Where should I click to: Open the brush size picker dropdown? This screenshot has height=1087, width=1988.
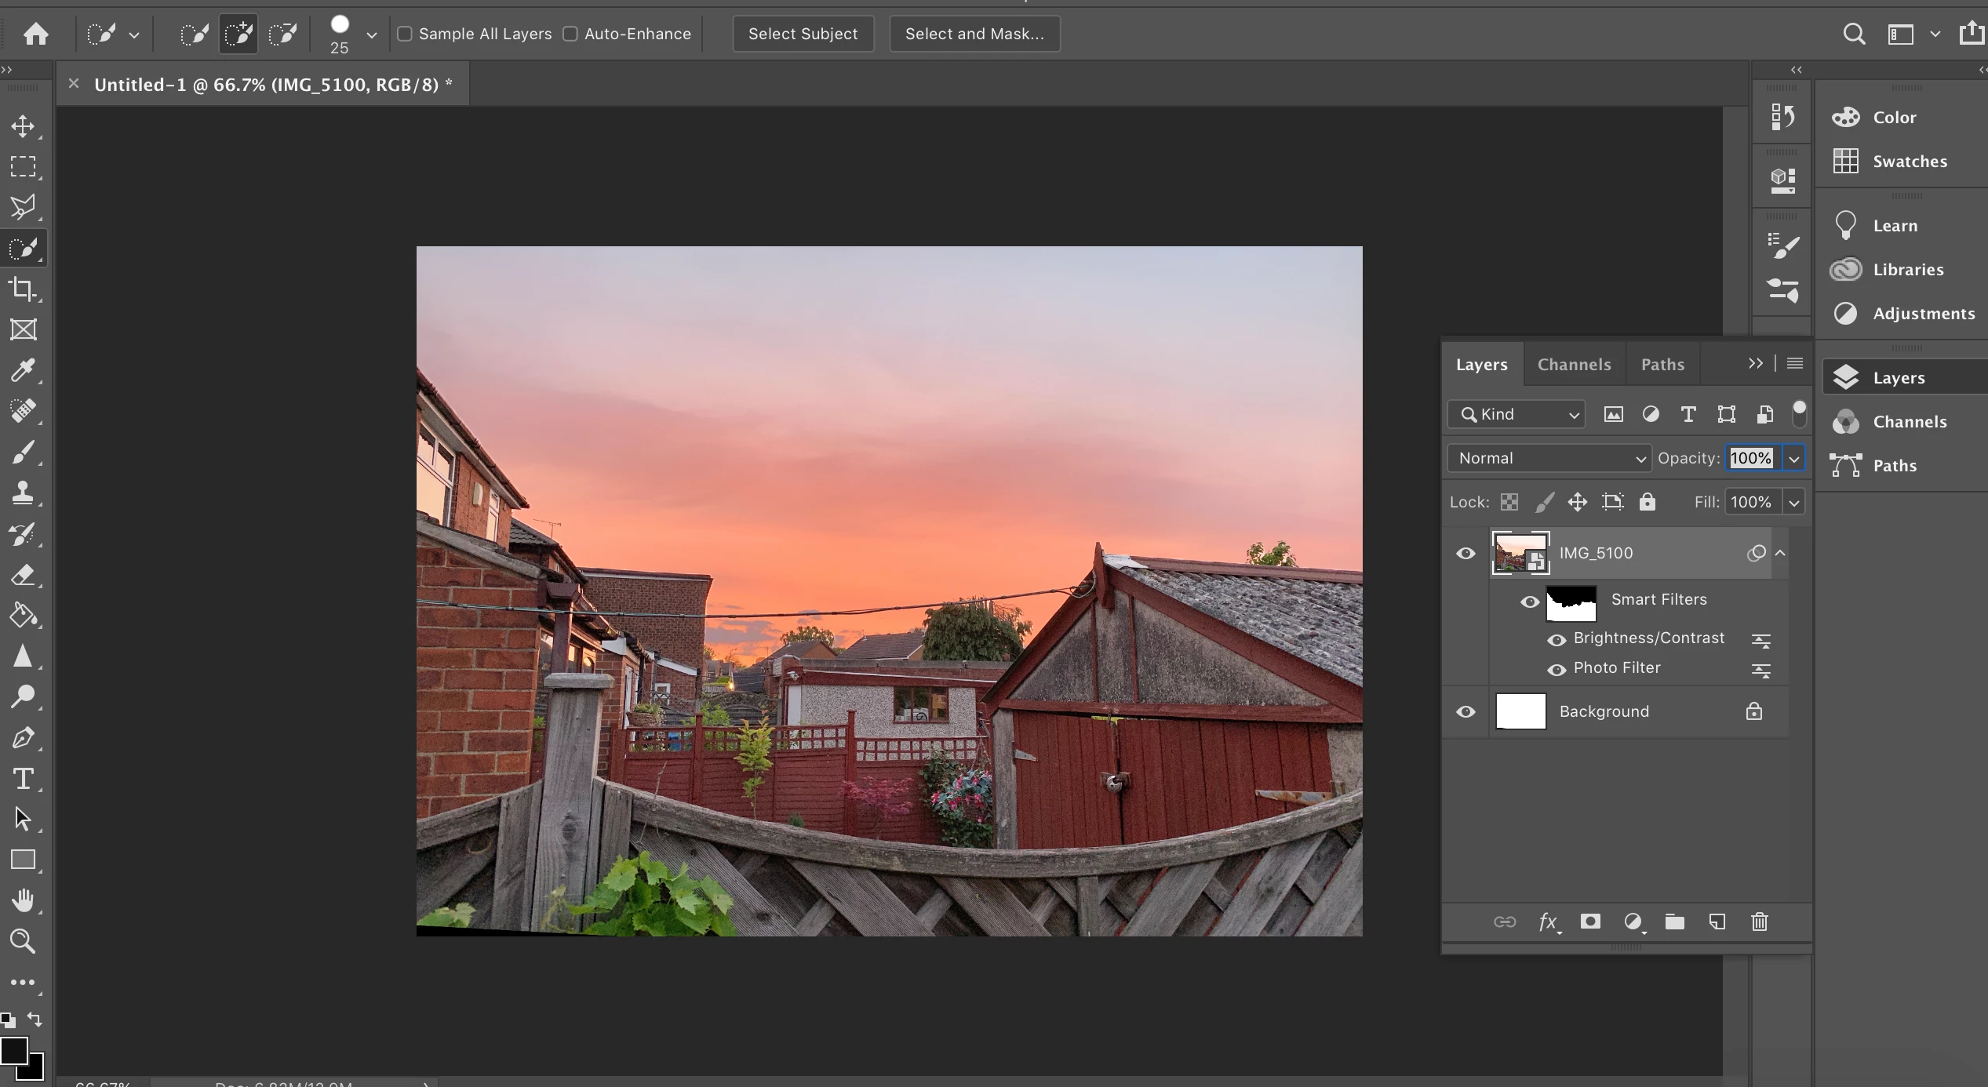[372, 35]
